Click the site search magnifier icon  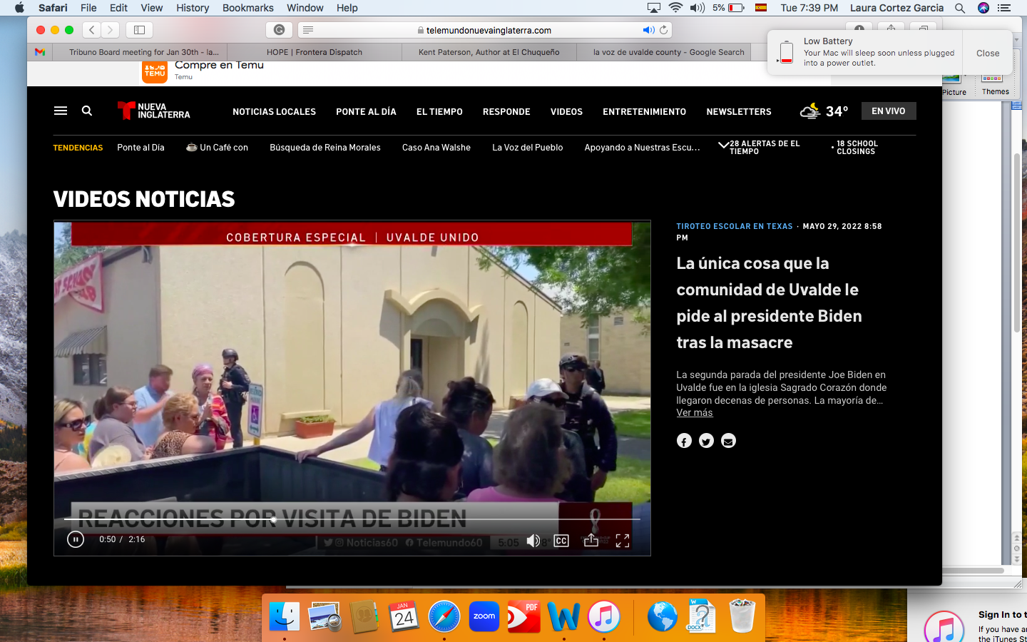click(87, 111)
